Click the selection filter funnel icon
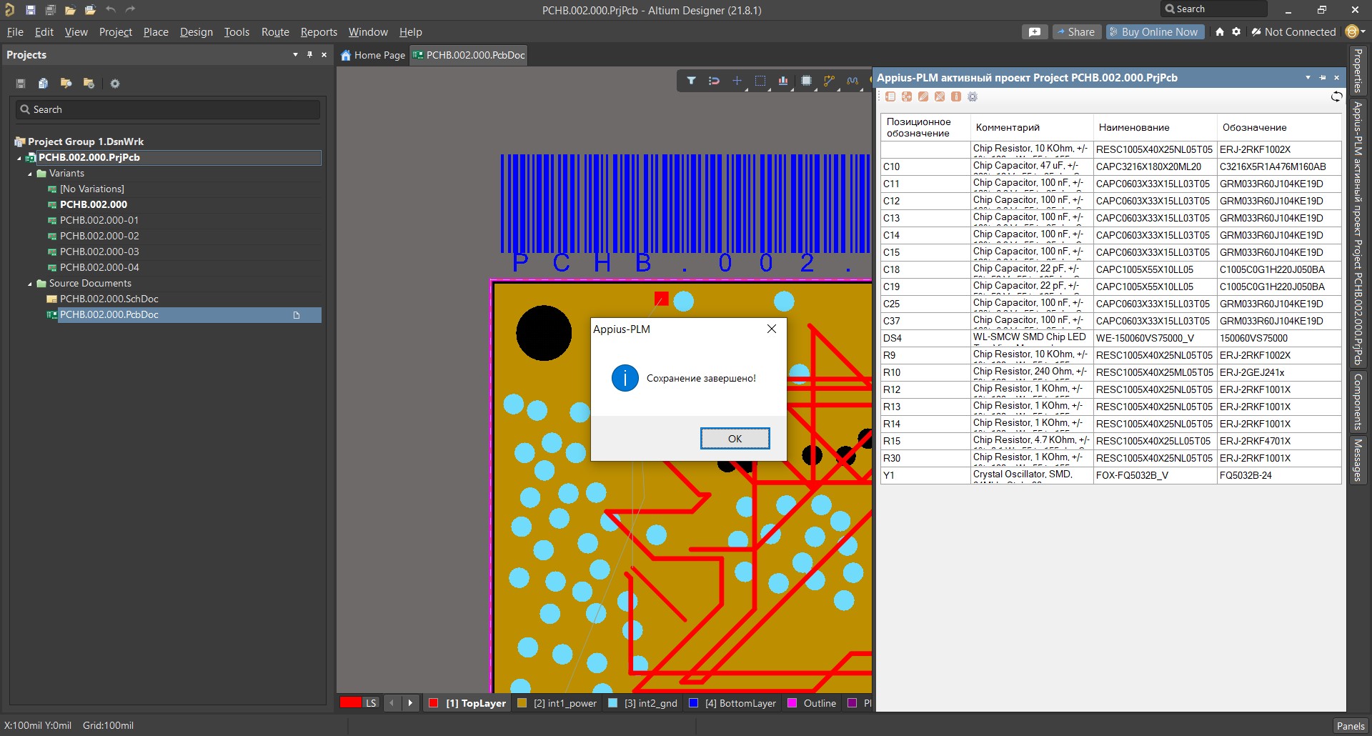 coord(691,81)
